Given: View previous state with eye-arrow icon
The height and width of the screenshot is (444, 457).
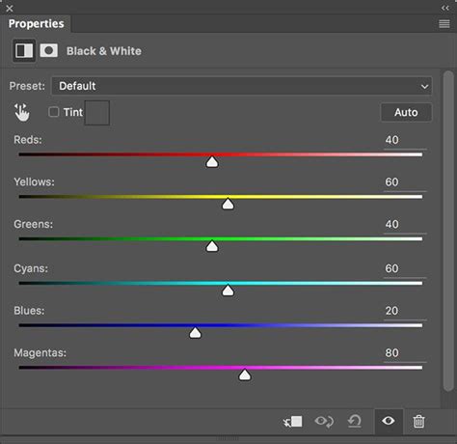Looking at the screenshot, I should tap(324, 421).
